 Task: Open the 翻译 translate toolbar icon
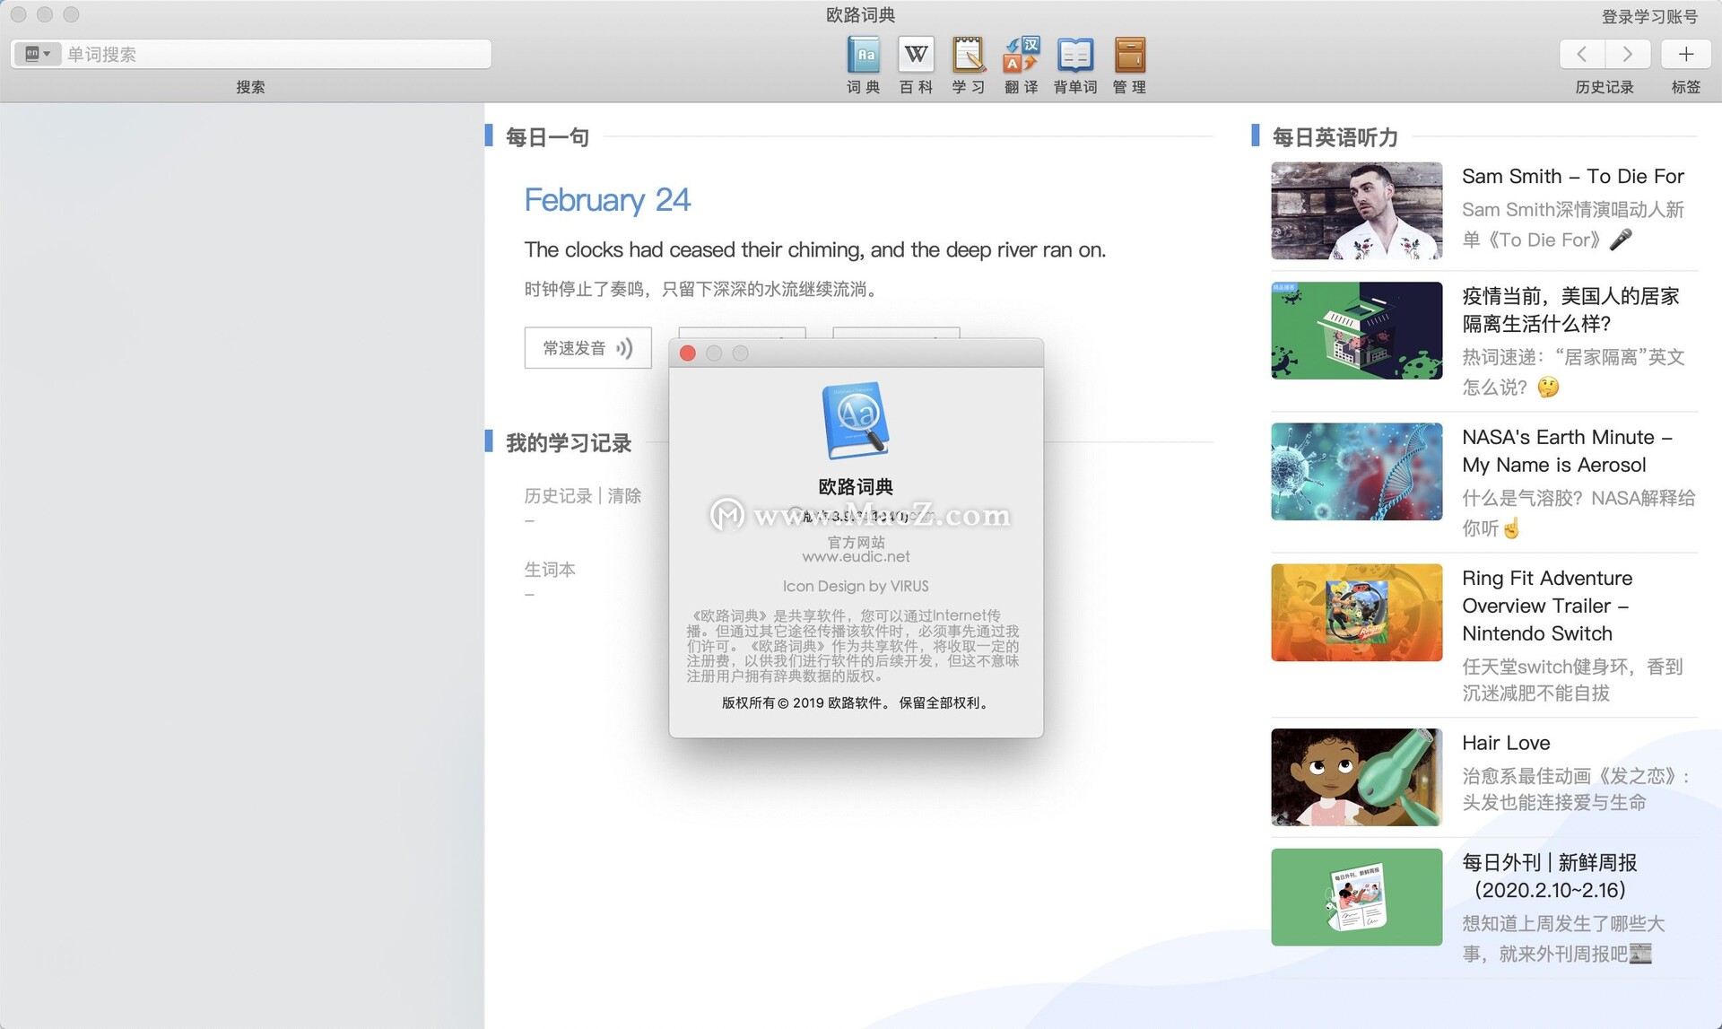[x=1022, y=65]
